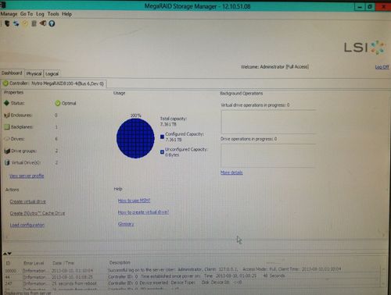
Task: Open the Help menu
Action: (67, 14)
